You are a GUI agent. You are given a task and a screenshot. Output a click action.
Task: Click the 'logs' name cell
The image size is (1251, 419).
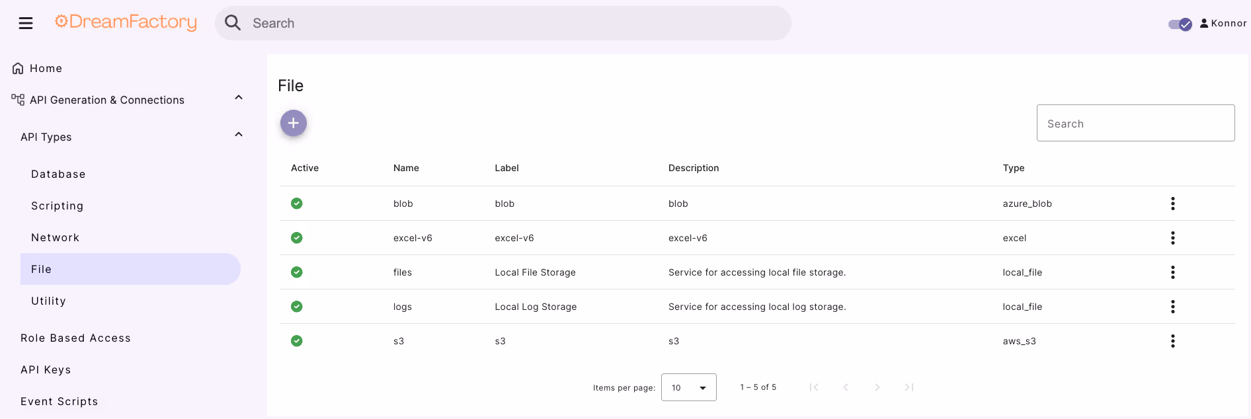click(x=403, y=307)
